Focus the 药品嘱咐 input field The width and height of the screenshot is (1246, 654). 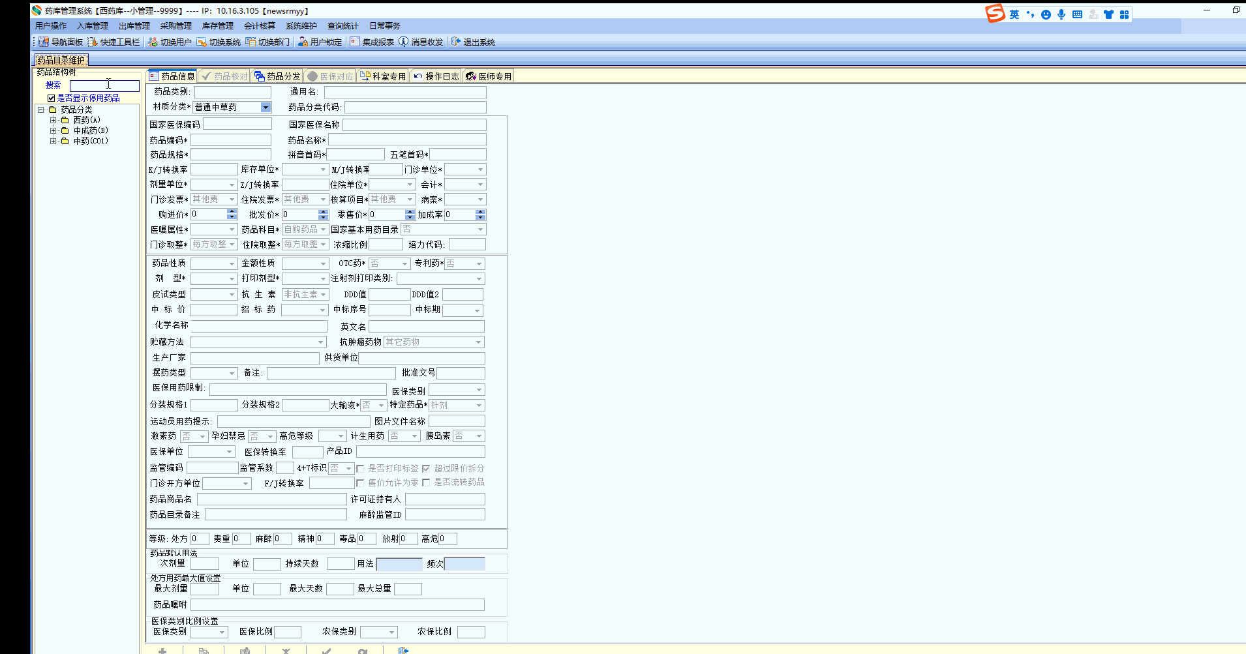337,604
